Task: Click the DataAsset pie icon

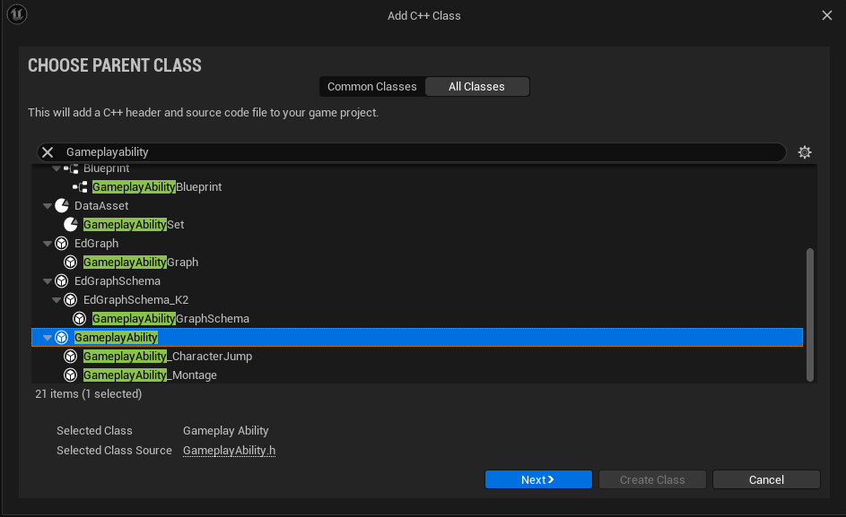Action: coord(62,206)
